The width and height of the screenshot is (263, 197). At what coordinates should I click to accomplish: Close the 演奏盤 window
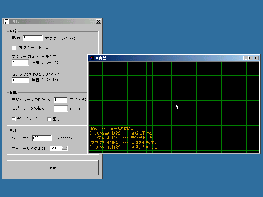[x=256, y=58]
